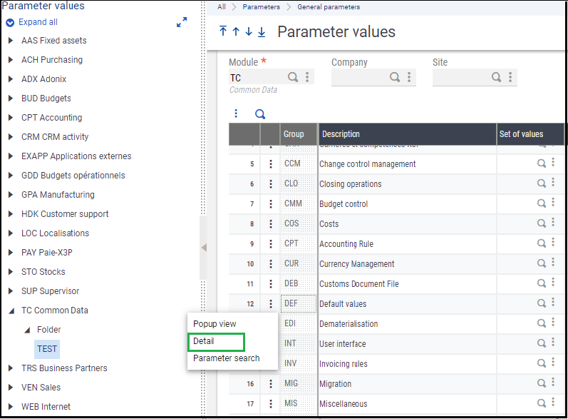Open the grid options three-dot icon

tap(236, 113)
